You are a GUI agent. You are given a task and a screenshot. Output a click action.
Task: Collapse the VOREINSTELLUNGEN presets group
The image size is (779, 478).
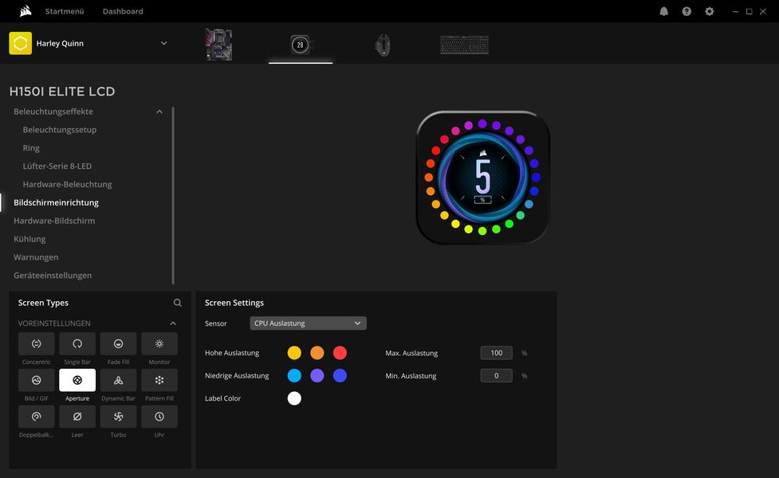[x=173, y=323]
